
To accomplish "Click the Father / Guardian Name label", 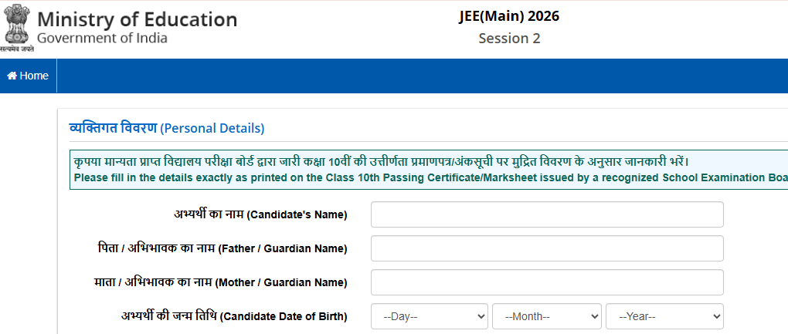I will tap(217, 248).
